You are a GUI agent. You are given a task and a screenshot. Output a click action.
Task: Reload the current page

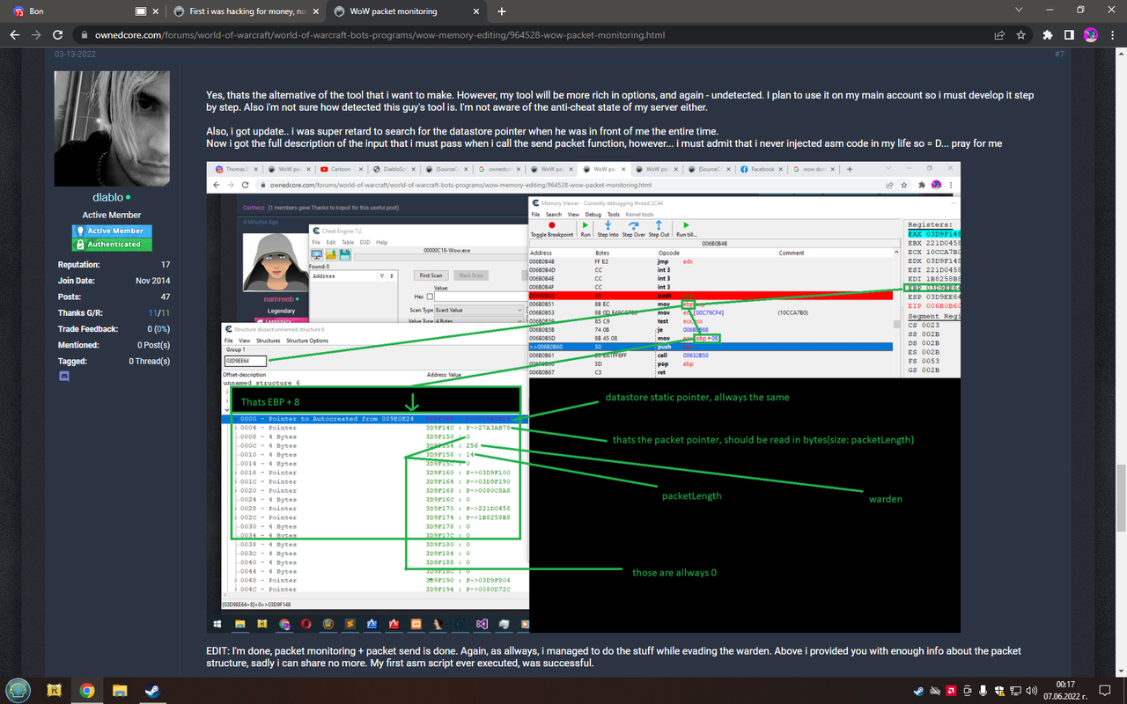58,35
